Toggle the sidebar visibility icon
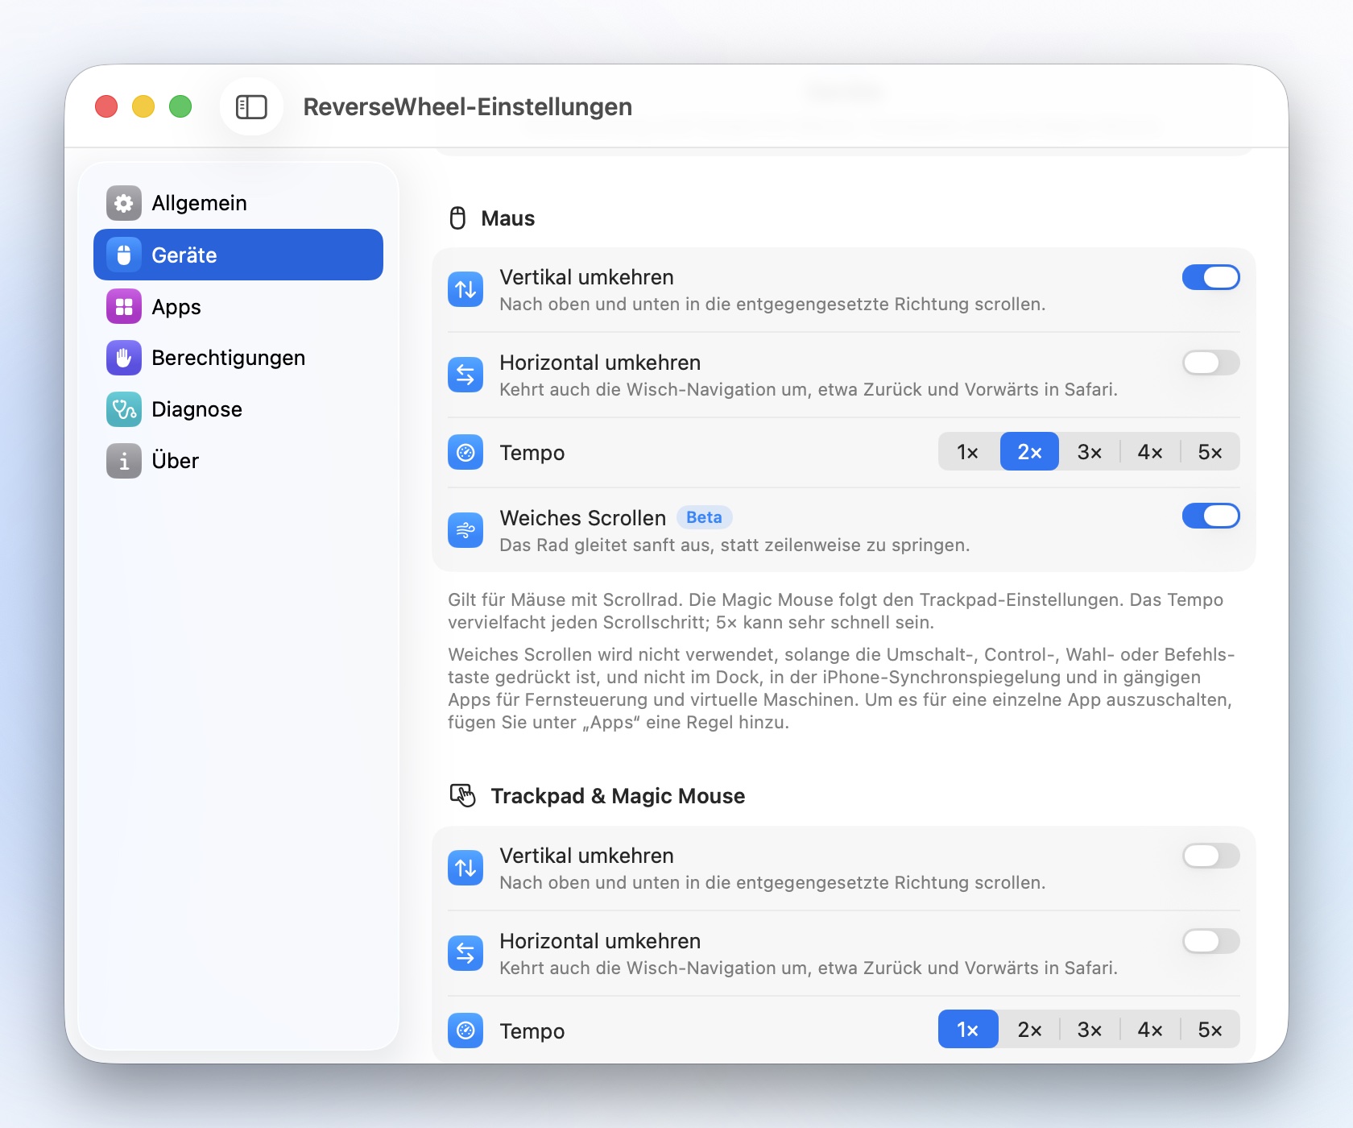Viewport: 1353px width, 1128px height. pos(251,106)
